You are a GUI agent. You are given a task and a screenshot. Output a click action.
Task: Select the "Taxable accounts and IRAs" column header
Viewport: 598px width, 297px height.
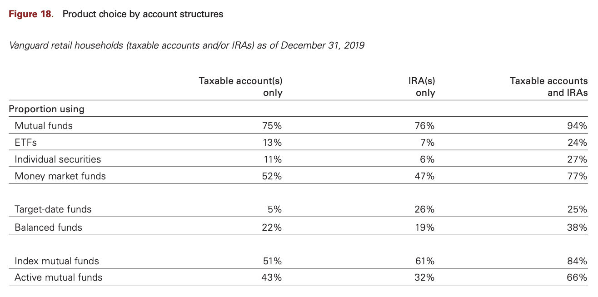coord(548,87)
